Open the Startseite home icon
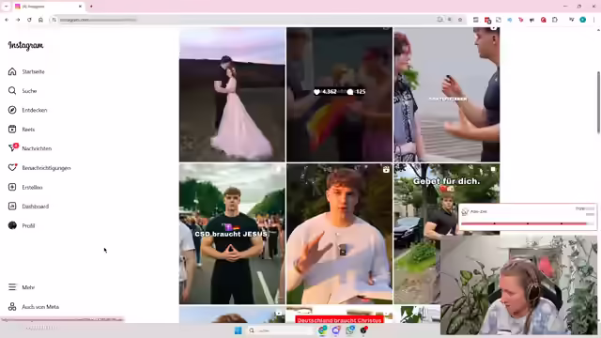The height and width of the screenshot is (338, 601). [12, 71]
